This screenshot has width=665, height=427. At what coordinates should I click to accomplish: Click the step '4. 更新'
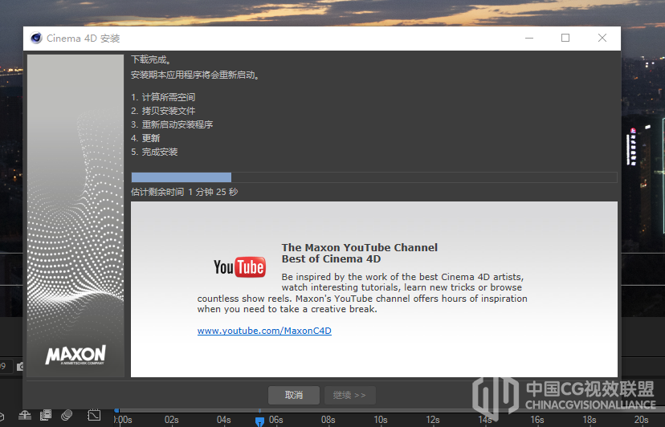pos(145,138)
